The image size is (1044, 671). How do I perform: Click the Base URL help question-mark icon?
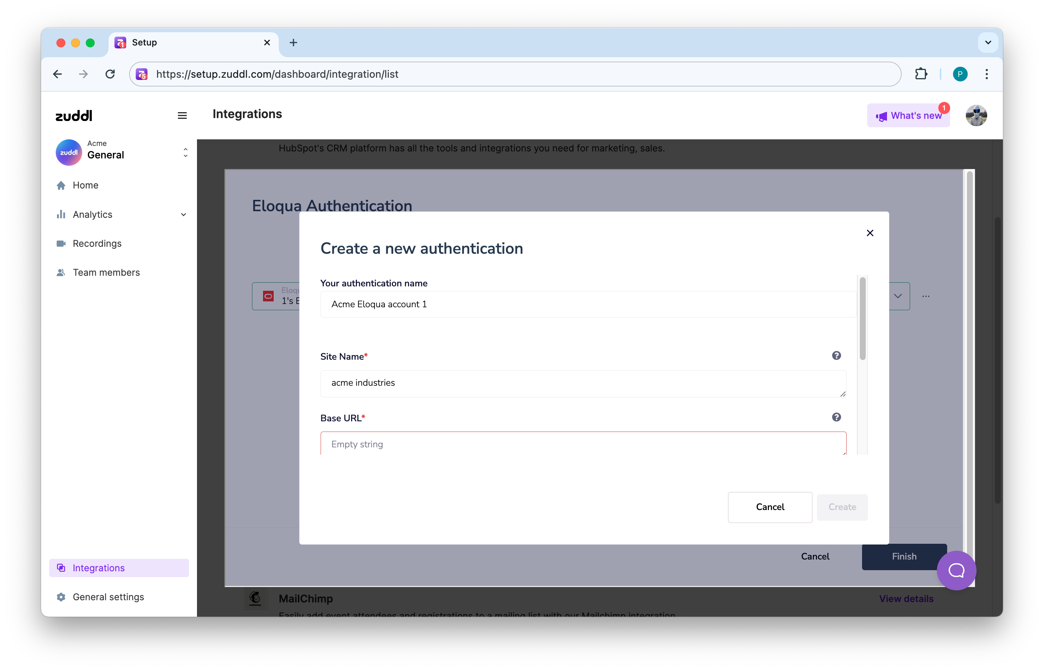[836, 417]
